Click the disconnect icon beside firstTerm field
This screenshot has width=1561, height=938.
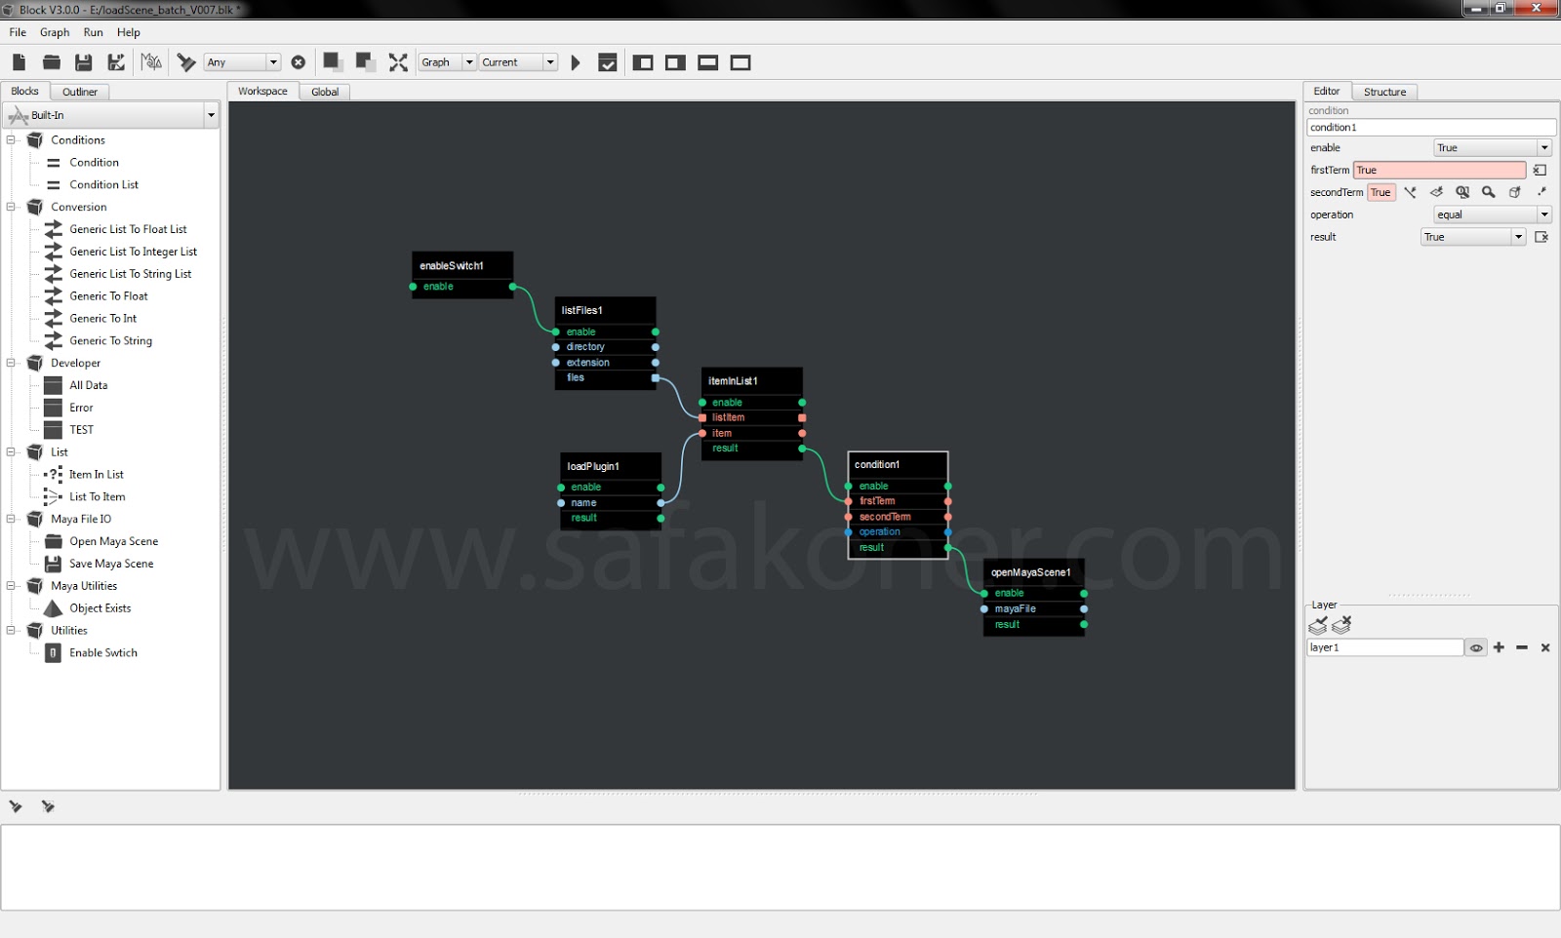(x=1541, y=170)
